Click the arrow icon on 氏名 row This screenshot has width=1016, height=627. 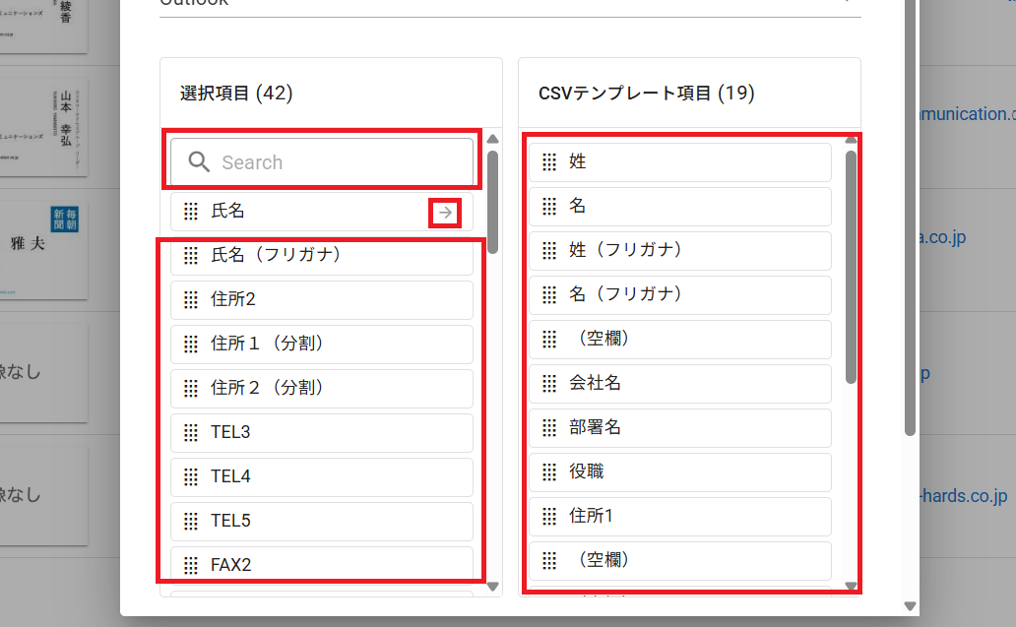446,213
